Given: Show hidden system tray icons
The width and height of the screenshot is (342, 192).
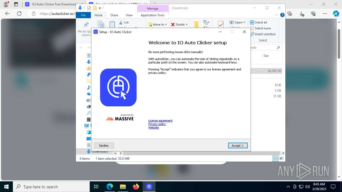Looking at the screenshot, I should 288,187.
